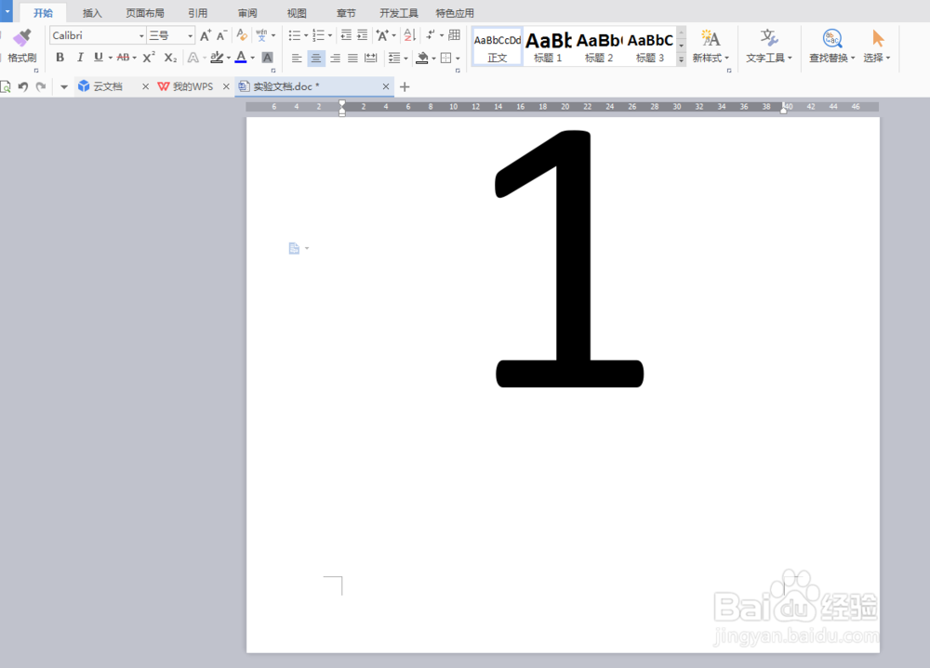Switch to the 我的WPS tab
Image resolution: width=930 pixels, height=668 pixels.
click(193, 86)
